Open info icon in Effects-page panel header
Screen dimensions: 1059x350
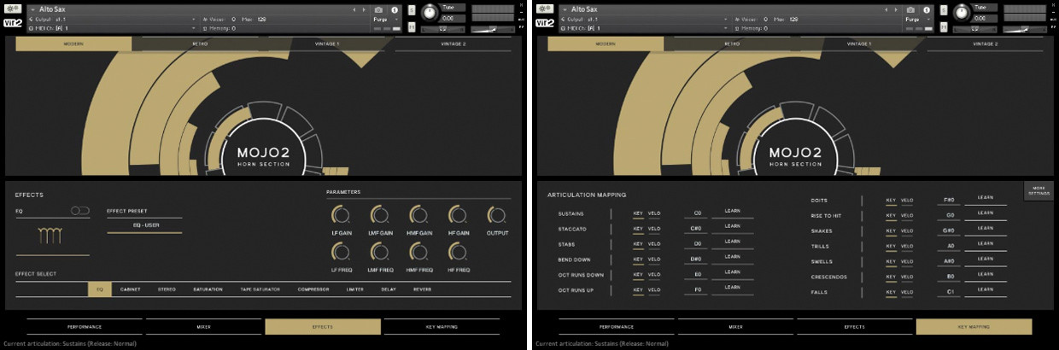(395, 9)
